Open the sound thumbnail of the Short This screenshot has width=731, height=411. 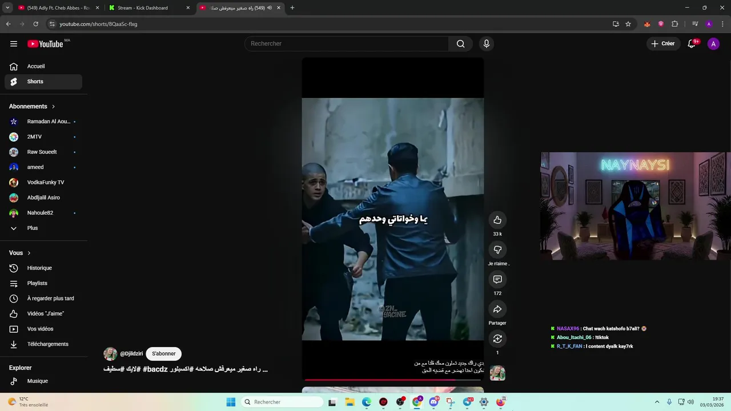coord(497,373)
